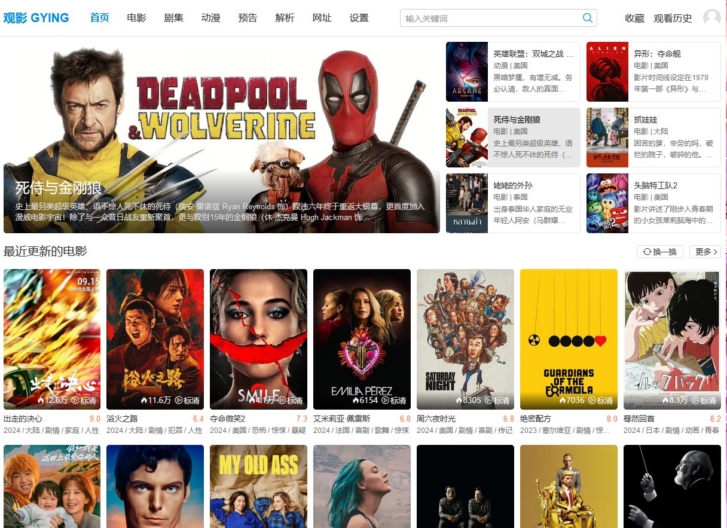Click the 出走的决心 title below poster
Screen dimensions: 727x528
tap(23, 419)
